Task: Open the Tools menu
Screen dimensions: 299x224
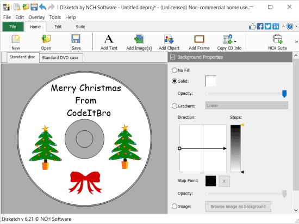Action: (x=55, y=17)
